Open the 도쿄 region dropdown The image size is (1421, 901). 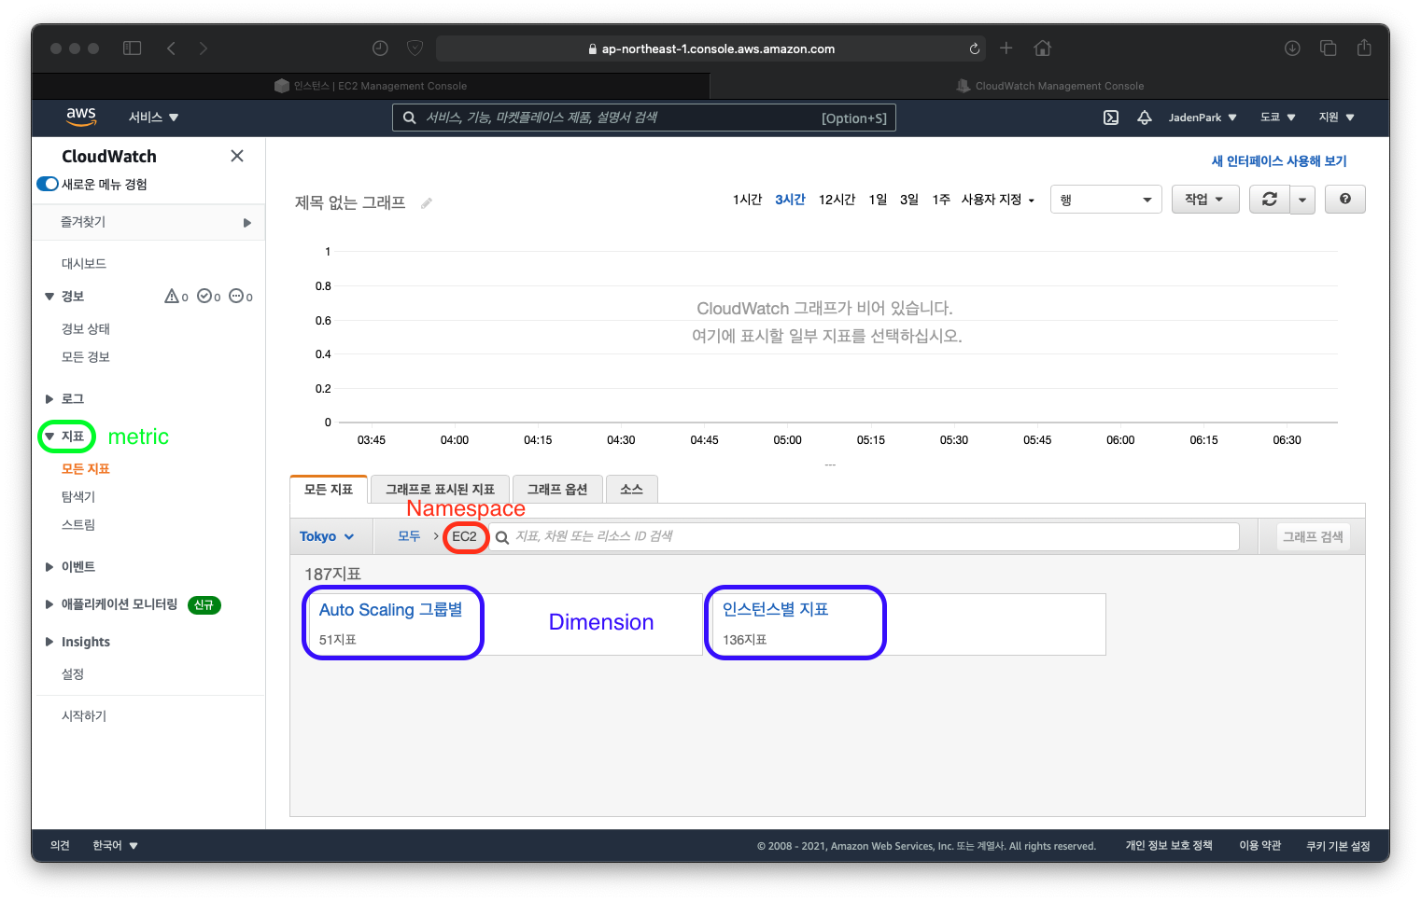pos(1278,118)
